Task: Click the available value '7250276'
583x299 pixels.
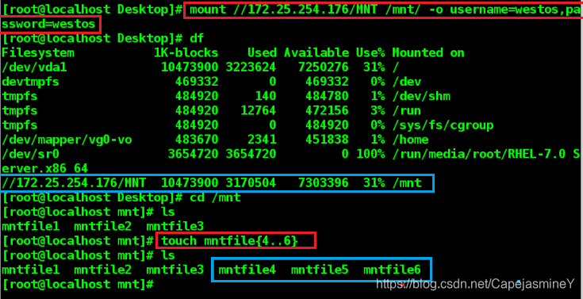Action: coord(324,67)
